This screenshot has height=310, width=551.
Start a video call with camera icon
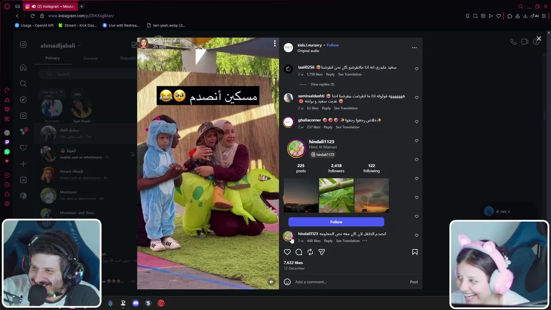click(525, 42)
